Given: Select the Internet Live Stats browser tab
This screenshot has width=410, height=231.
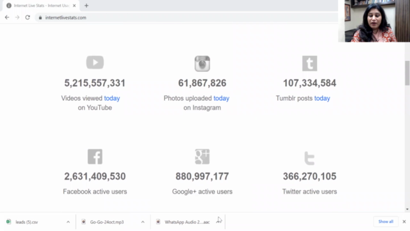Looking at the screenshot, I should (41, 6).
